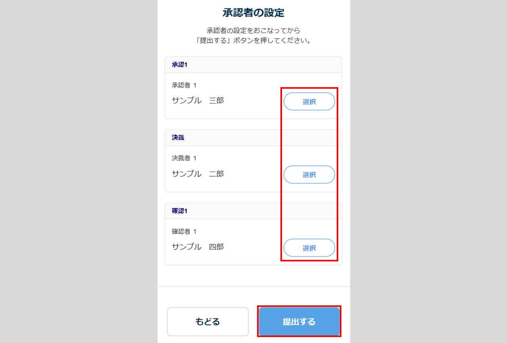Choose 選択 button for 確認者 1
Viewport: 507px width, 343px height.
pyautogui.click(x=309, y=248)
